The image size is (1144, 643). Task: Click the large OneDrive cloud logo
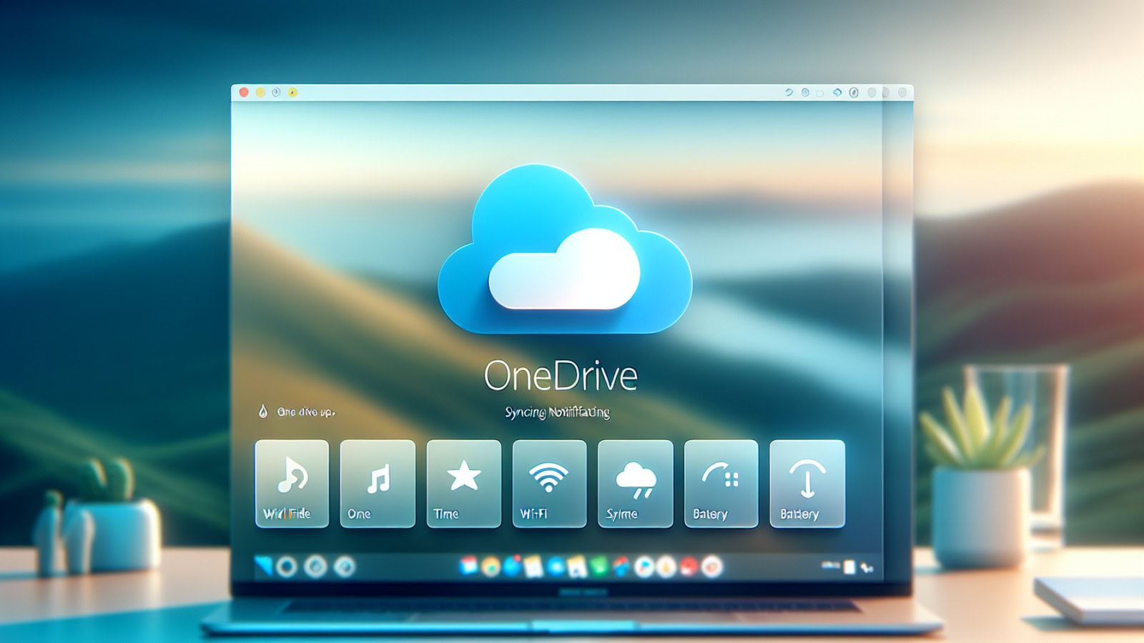[x=565, y=249]
